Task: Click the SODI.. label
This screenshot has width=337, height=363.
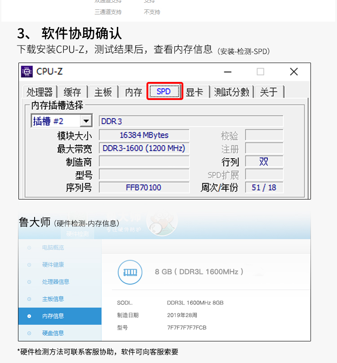Action: (125, 303)
